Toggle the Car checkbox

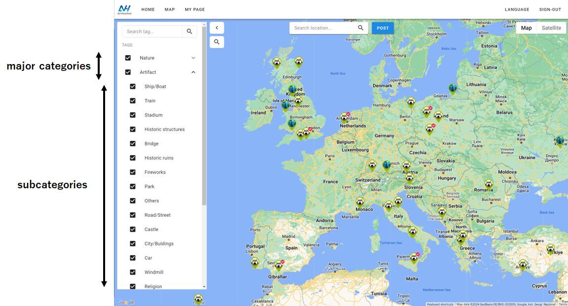[133, 258]
